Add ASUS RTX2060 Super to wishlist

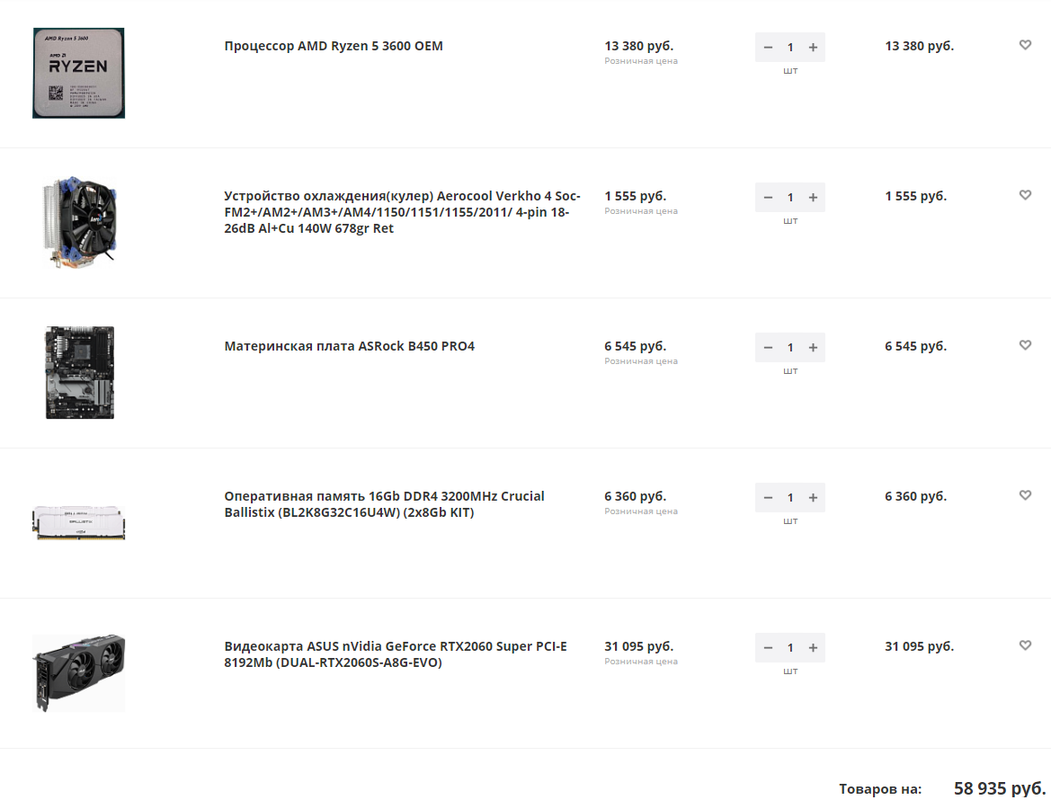[1025, 645]
